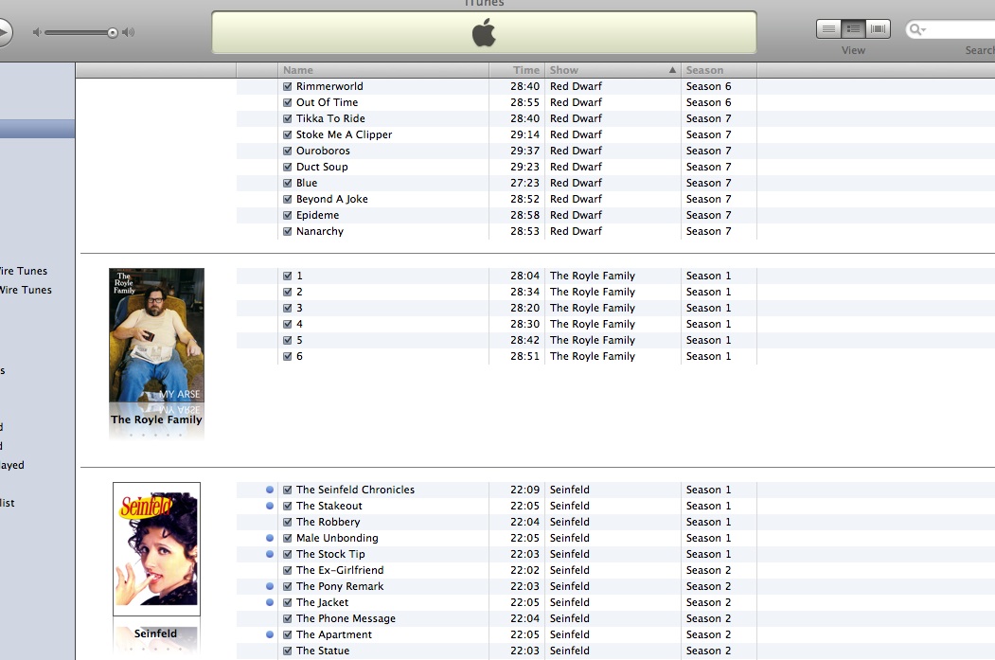995x660 pixels.
Task: Sort by Time column header
Action: point(517,70)
